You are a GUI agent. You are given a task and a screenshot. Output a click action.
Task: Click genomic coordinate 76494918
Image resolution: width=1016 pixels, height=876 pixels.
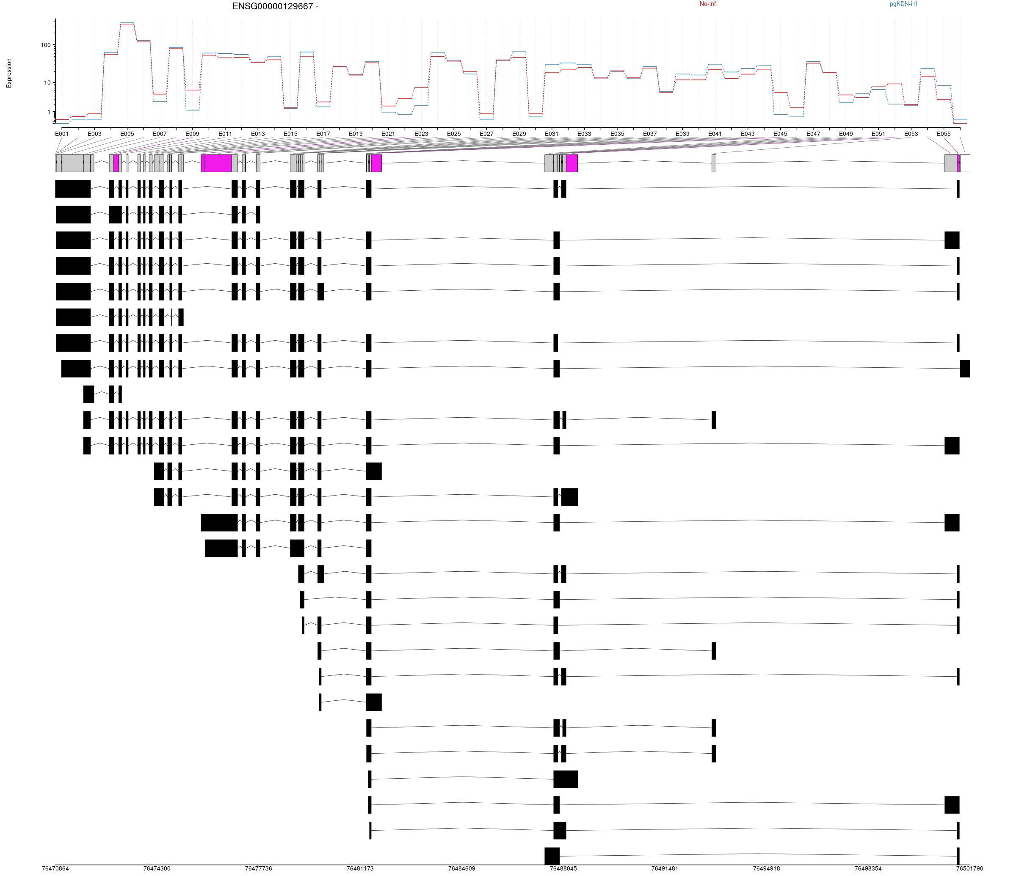766,869
